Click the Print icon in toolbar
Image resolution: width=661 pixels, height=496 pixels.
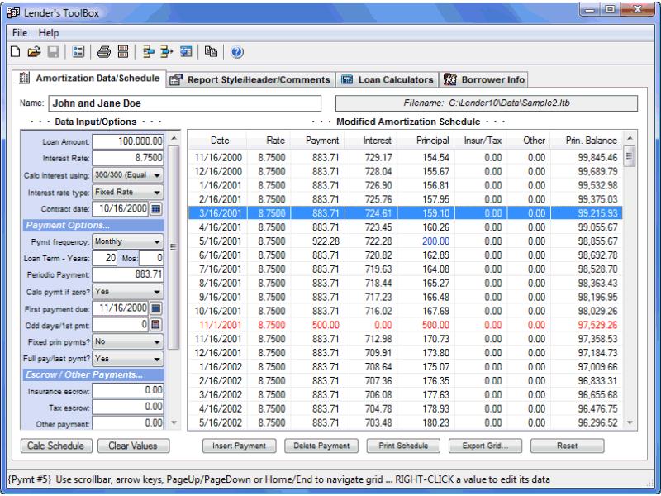coord(104,52)
